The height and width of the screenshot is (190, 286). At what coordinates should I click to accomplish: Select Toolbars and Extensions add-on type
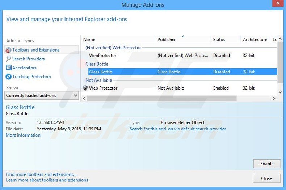point(42,50)
